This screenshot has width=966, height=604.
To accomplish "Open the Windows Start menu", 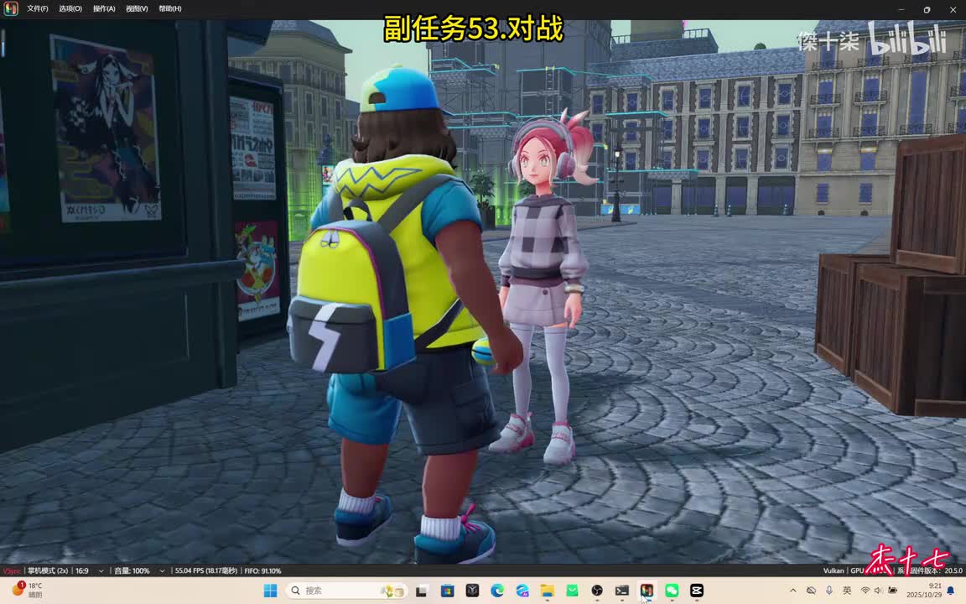I will [x=270, y=591].
